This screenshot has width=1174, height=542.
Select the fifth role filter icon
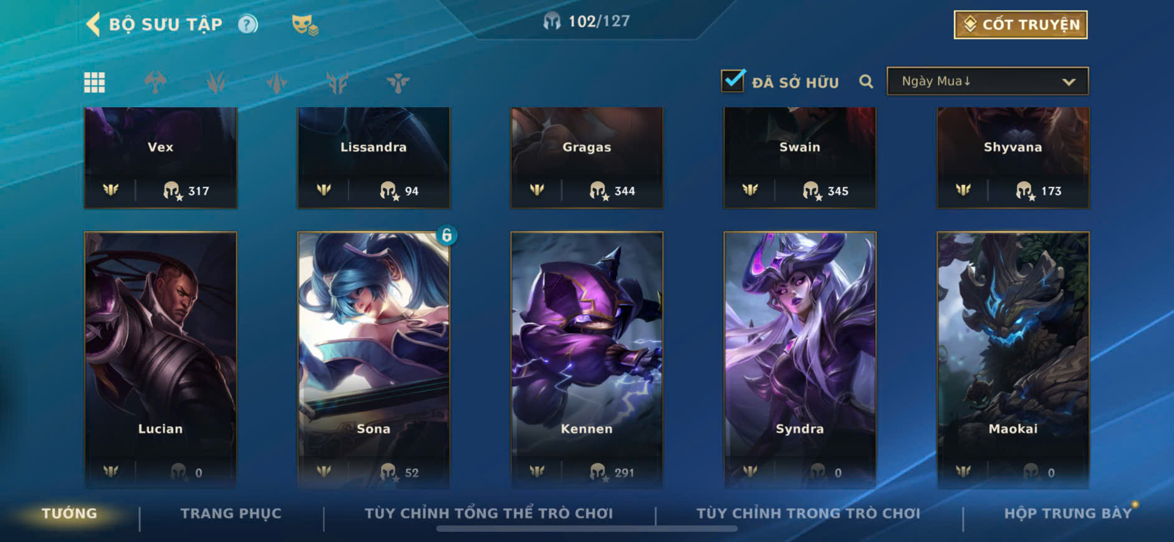pos(398,82)
